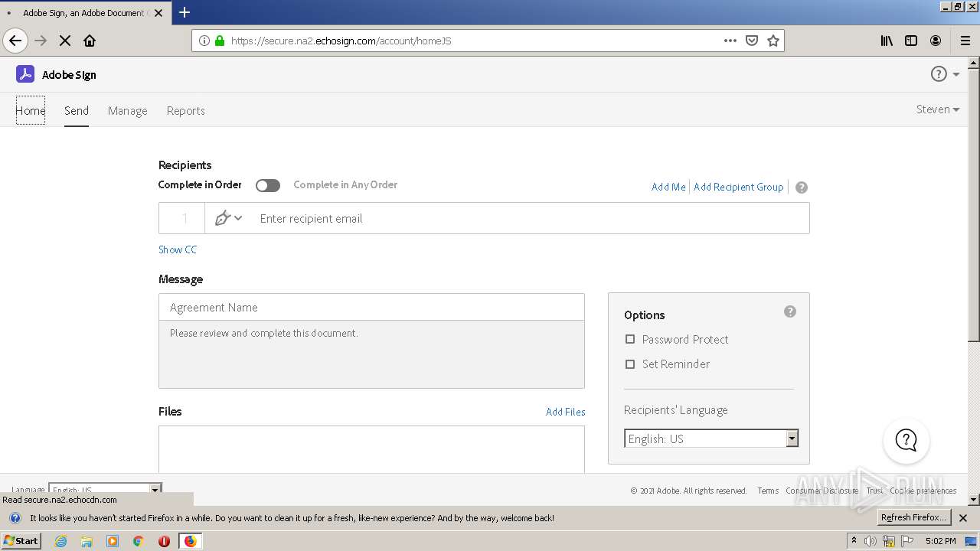Click the green secure padlock icon
The image size is (980, 551).
(220, 41)
